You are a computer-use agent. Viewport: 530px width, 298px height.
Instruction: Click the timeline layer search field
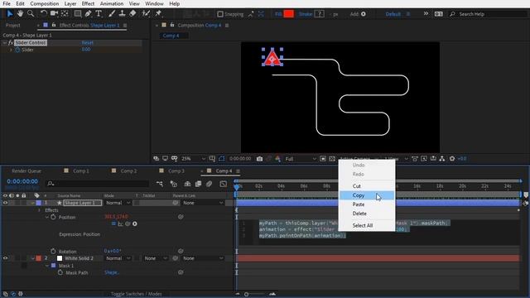coord(97,184)
